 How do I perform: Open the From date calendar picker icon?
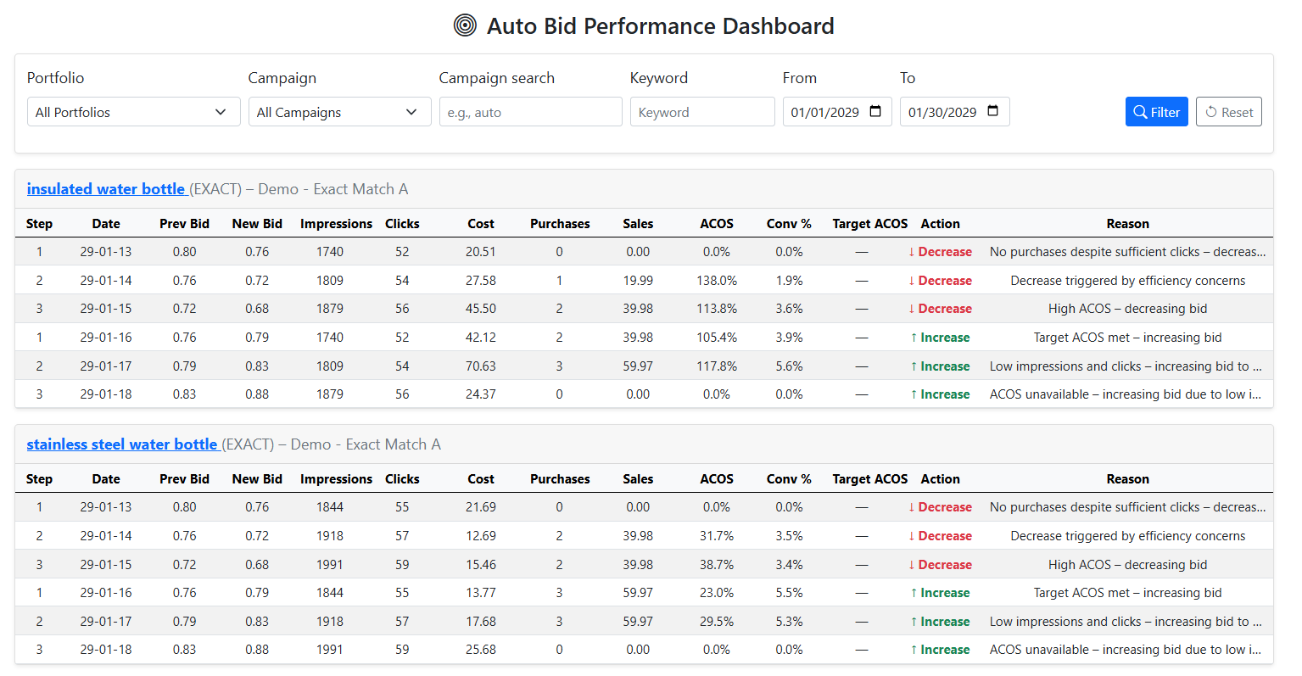click(x=876, y=112)
